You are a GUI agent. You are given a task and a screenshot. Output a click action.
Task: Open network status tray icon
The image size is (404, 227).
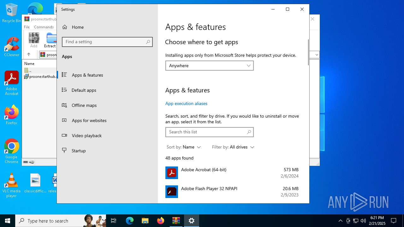pyautogui.click(x=355, y=221)
